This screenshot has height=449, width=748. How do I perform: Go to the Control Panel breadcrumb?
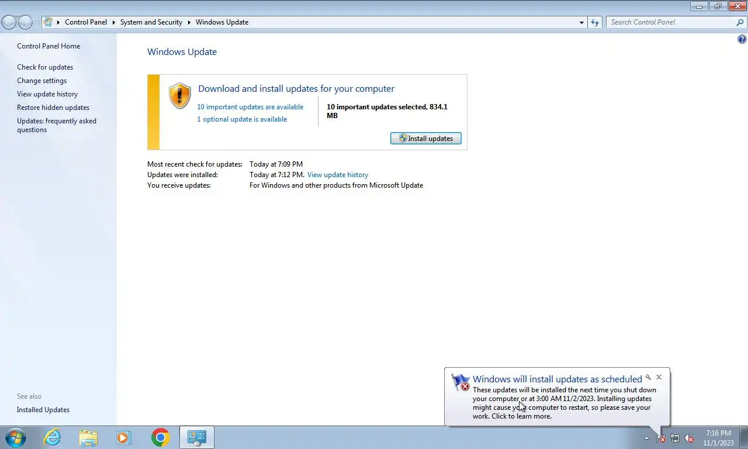tap(86, 22)
